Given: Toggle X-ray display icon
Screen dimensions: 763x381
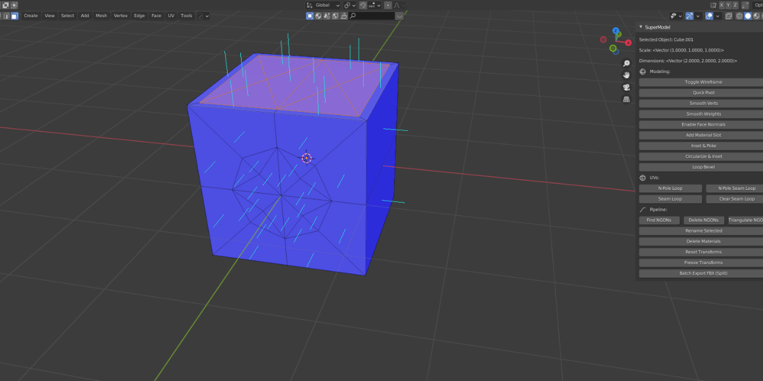Looking at the screenshot, I should click(729, 16).
